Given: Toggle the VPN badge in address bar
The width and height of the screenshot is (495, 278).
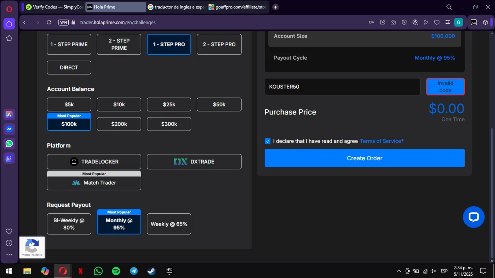Looking at the screenshot, I should tap(63, 22).
